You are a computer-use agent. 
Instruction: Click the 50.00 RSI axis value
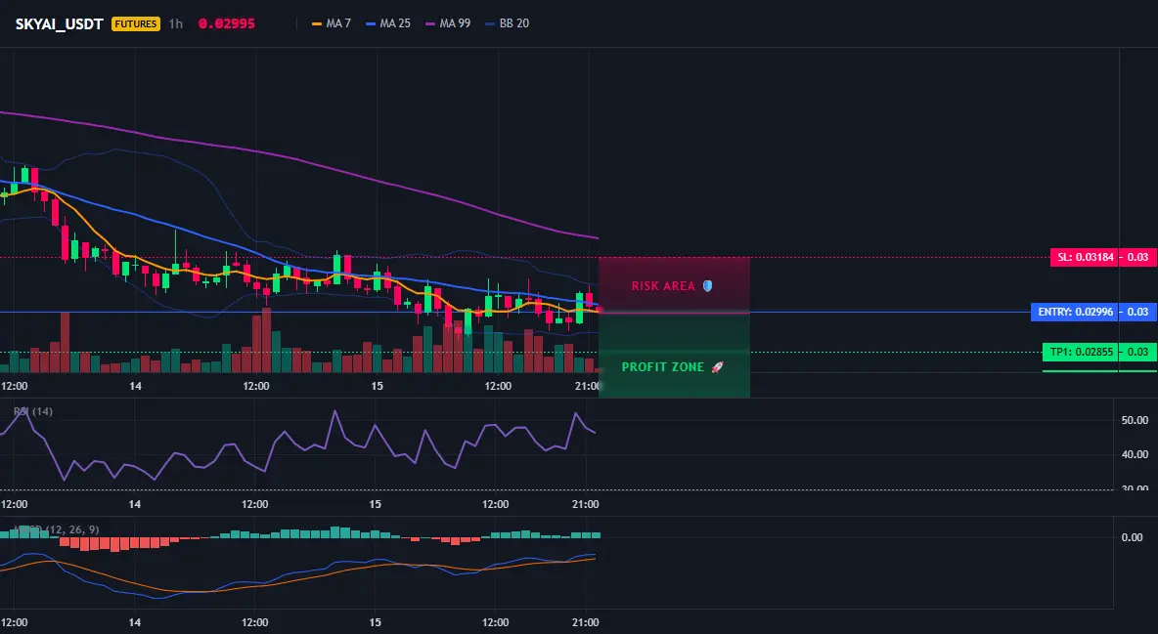[x=1135, y=420]
